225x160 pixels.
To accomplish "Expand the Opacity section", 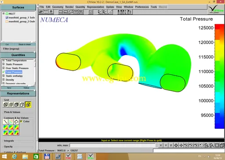I will coord(8,146).
